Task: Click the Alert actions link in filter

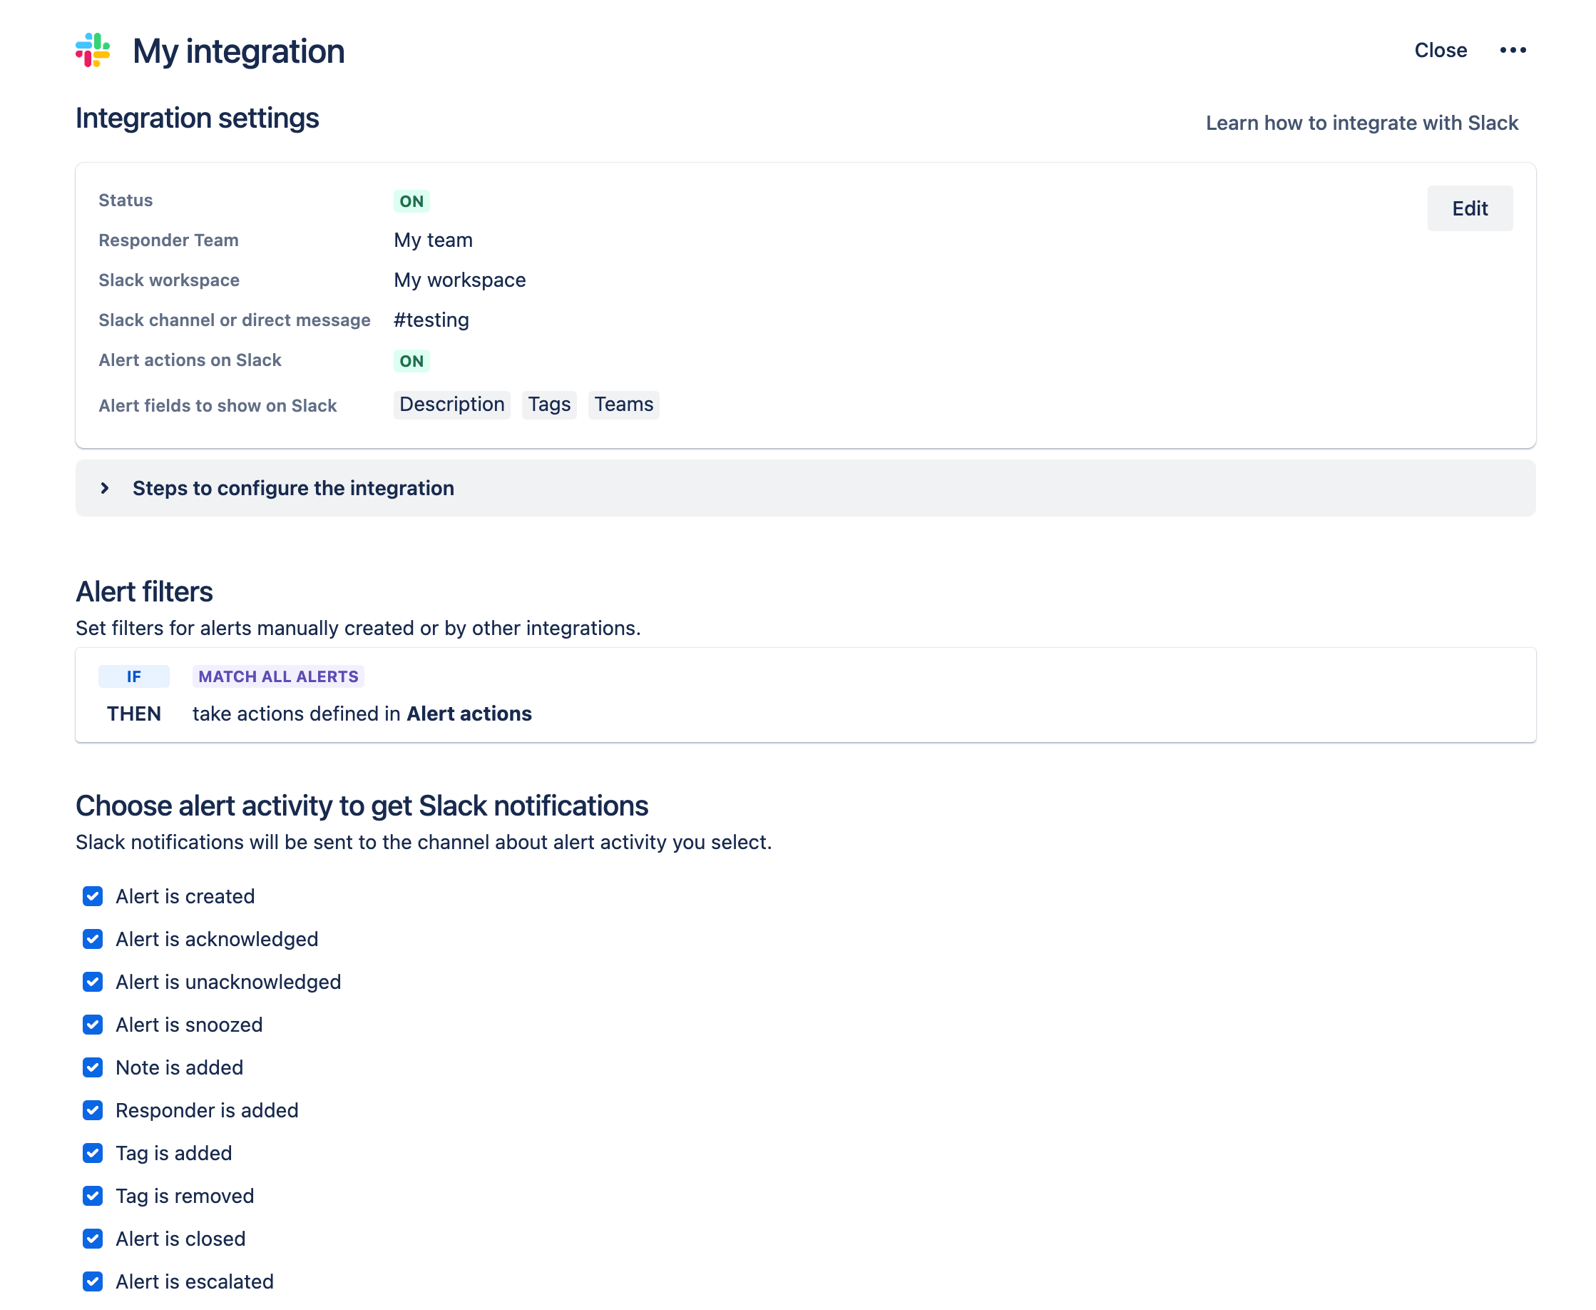Action: (469, 713)
